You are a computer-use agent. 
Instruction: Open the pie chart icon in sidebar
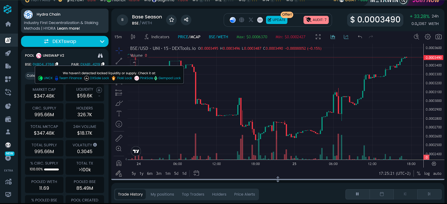point(8,106)
